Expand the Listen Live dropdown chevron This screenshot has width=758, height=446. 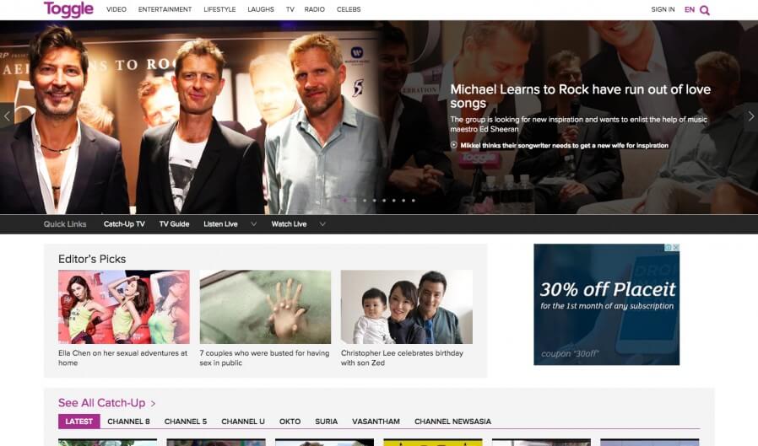tap(253, 224)
